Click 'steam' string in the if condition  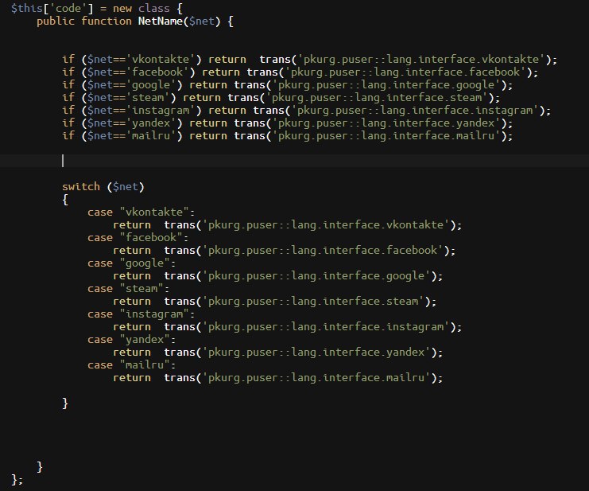[148, 98]
